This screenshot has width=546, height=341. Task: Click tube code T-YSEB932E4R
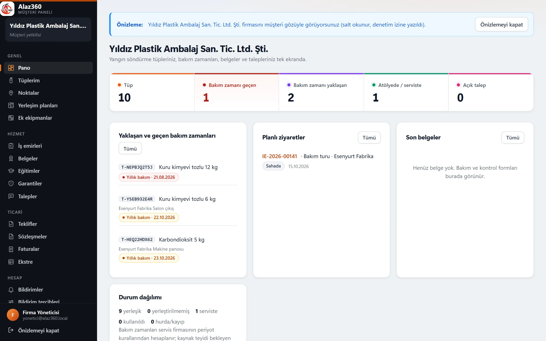137,199
